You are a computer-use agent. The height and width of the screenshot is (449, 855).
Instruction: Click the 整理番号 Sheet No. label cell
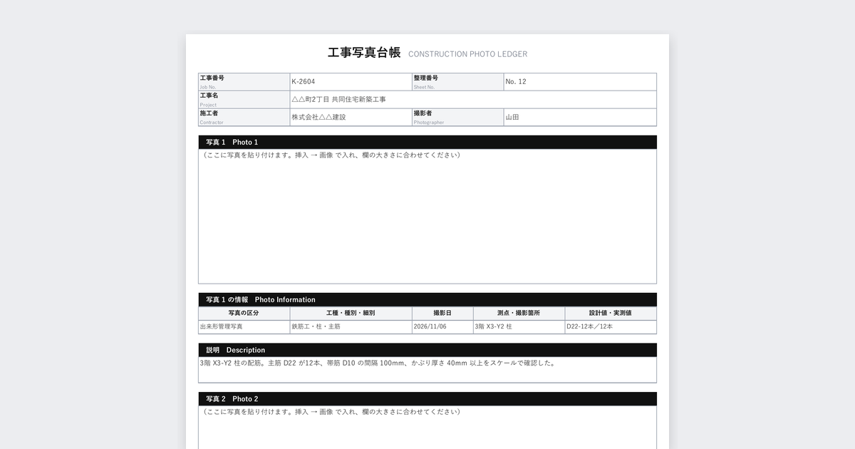[x=458, y=82]
